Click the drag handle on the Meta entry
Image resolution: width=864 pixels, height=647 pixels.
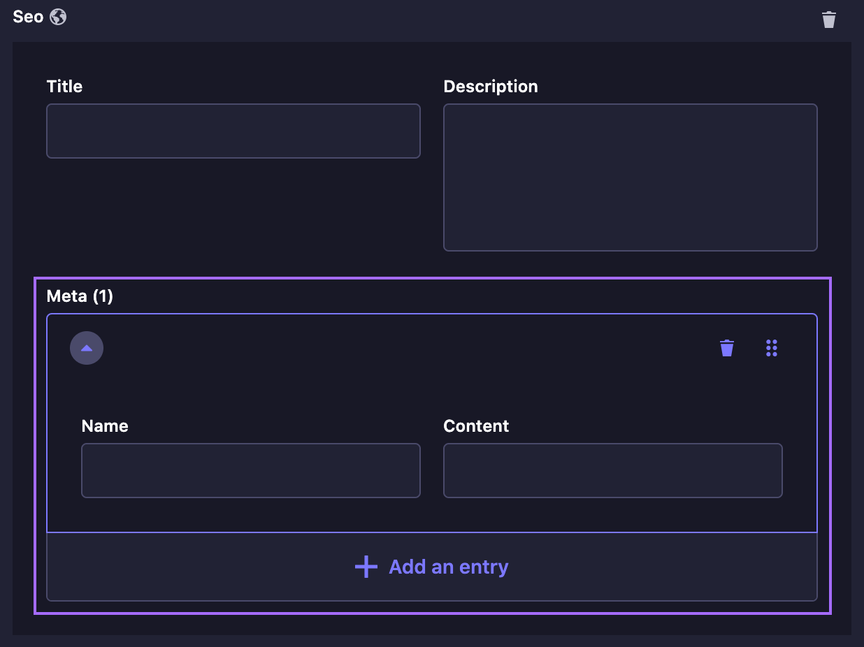(x=772, y=348)
